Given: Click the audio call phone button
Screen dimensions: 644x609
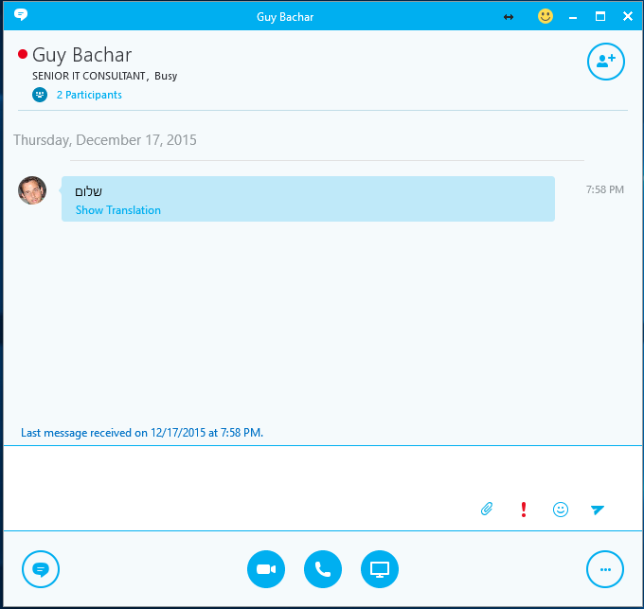Looking at the screenshot, I should (x=323, y=569).
